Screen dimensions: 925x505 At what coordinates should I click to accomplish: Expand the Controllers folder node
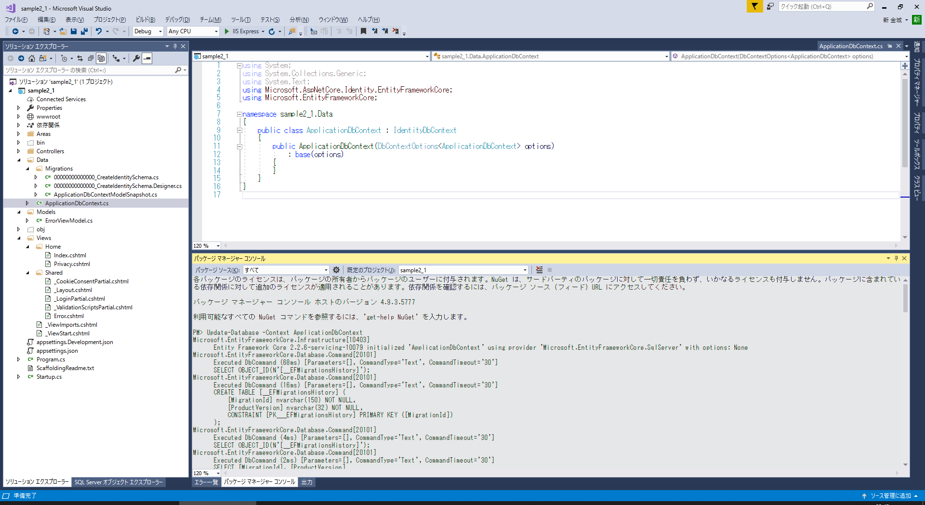(19, 151)
